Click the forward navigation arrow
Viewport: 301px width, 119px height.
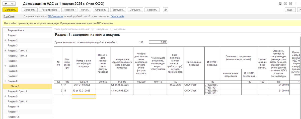(12, 4)
